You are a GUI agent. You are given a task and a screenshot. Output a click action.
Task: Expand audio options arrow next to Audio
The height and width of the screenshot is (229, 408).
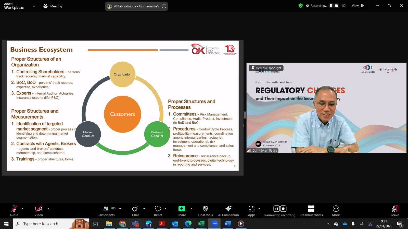pos(22,209)
